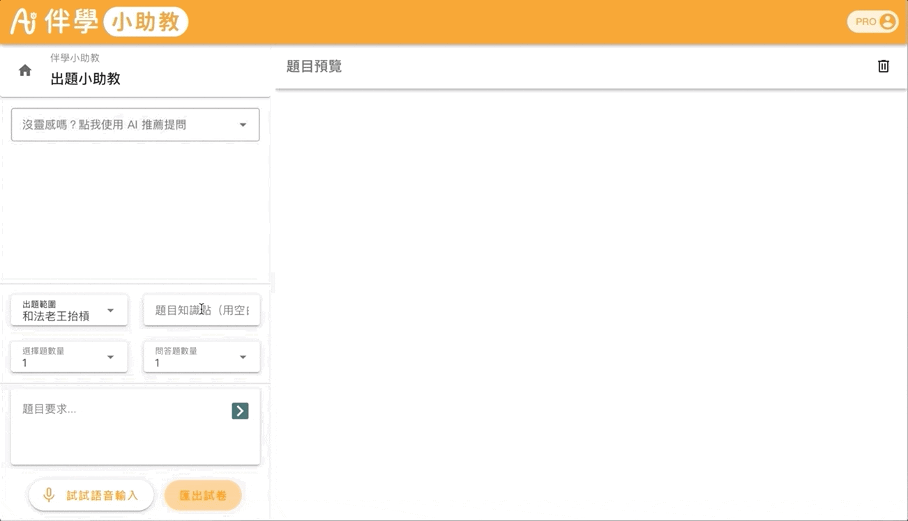Open the AI 推薦提問 dropdown
Screen dimensions: 908x521
[135, 125]
